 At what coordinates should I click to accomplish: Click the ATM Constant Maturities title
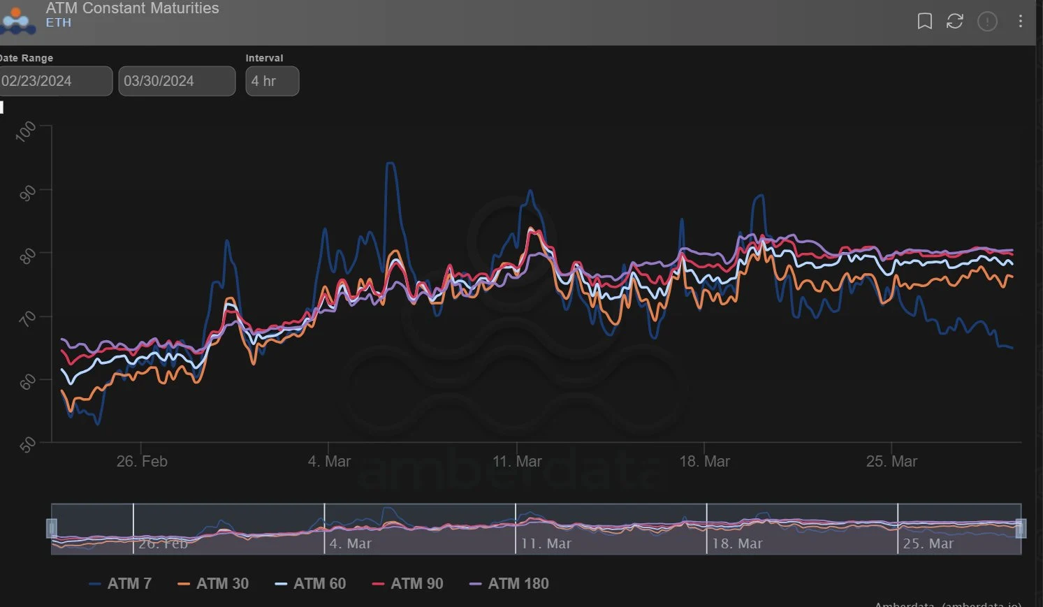tap(132, 8)
